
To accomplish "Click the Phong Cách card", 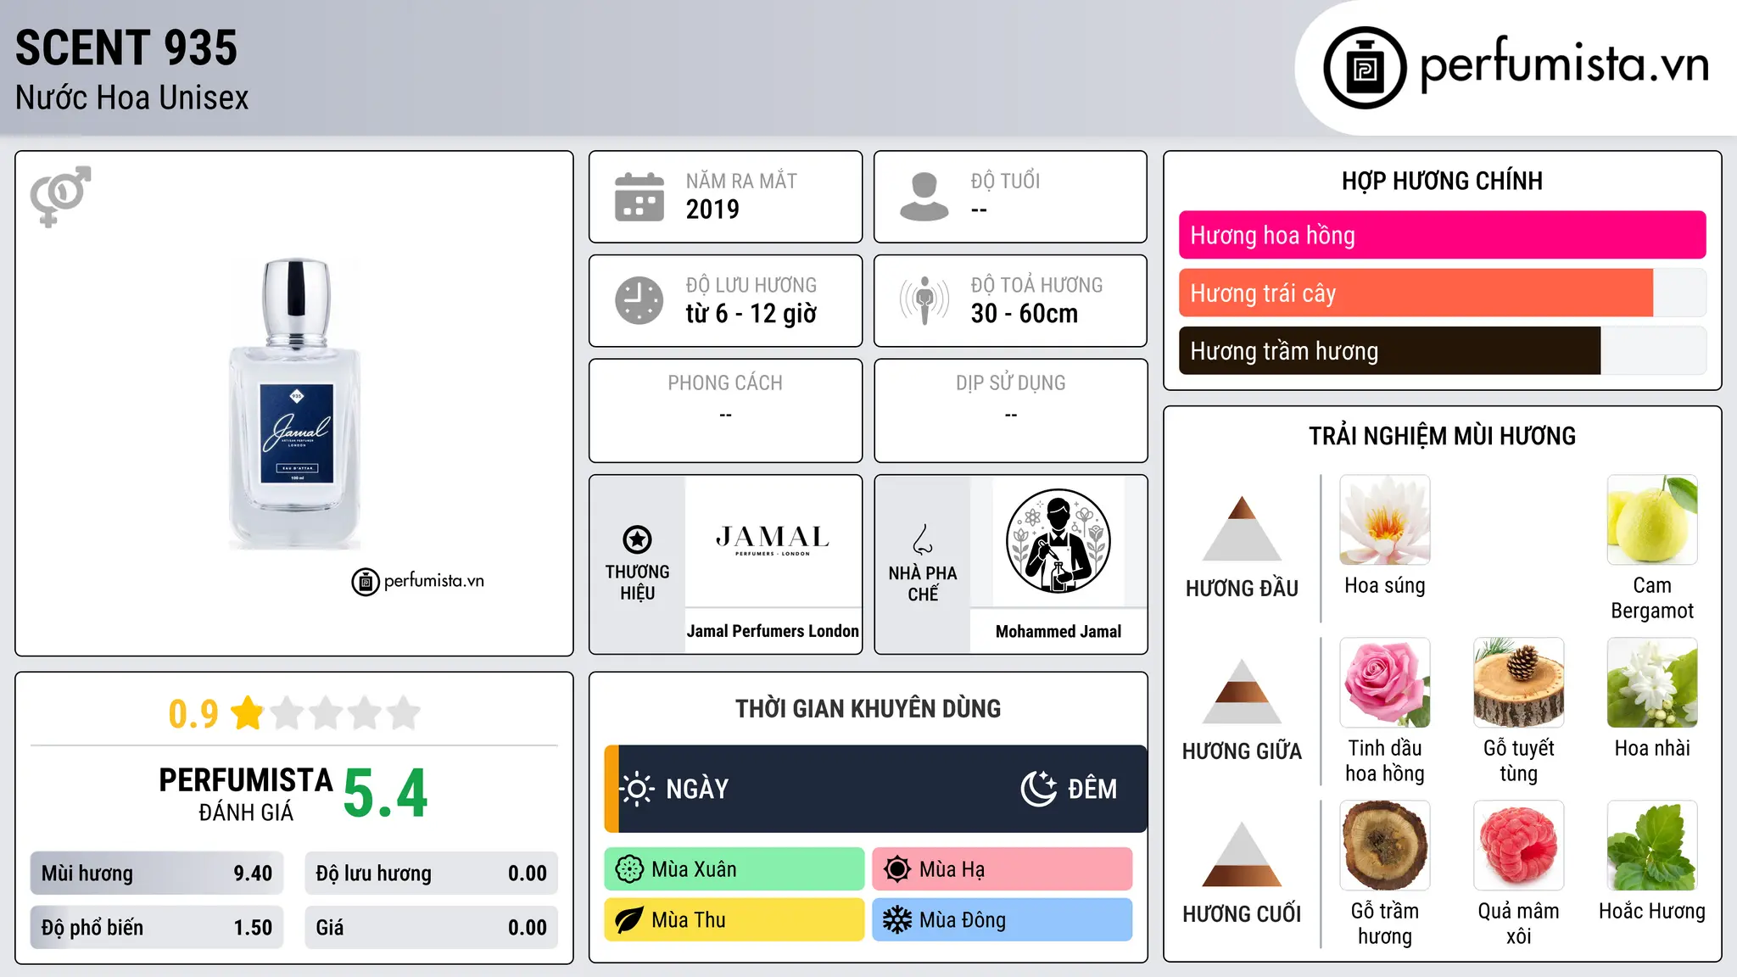I will coord(725,410).
